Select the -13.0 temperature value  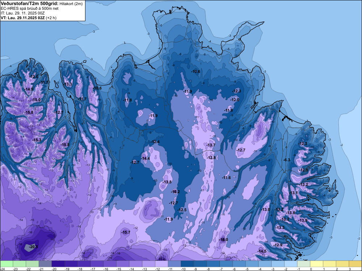265,209
